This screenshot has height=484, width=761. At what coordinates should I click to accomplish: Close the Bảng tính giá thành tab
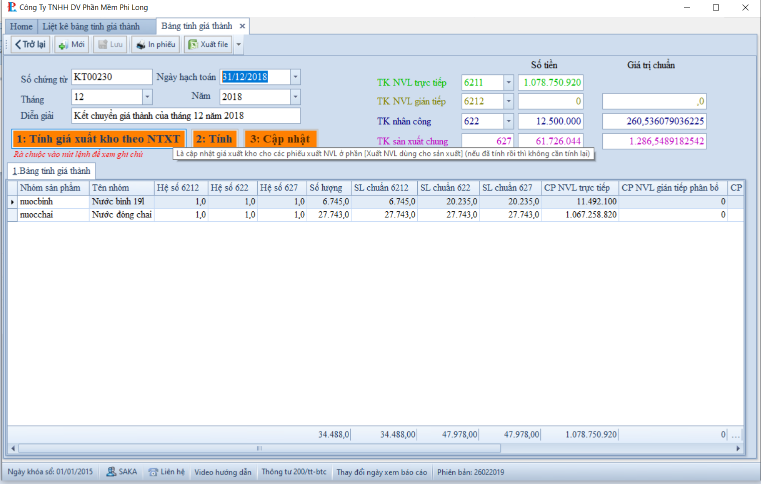[242, 26]
